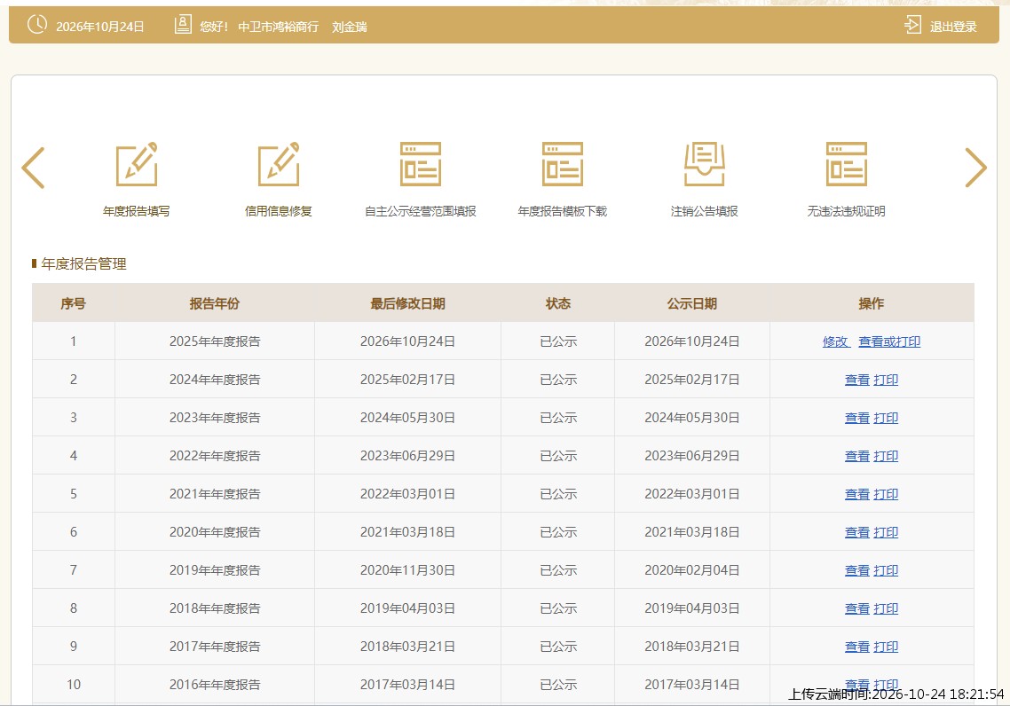View the 2021年年度报告 with 查看
Screen dimensions: 1010x706
[857, 494]
